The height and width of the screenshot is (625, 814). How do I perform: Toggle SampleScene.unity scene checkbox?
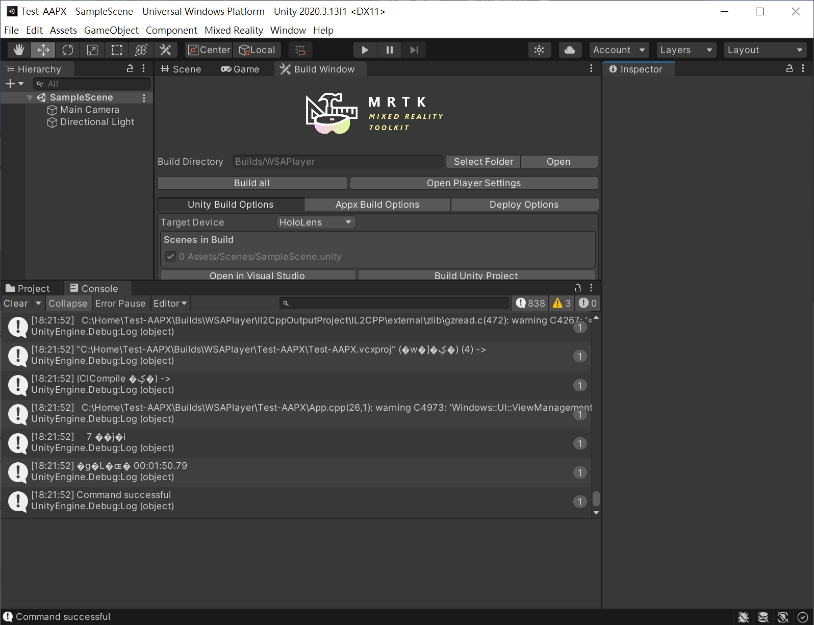[171, 257]
